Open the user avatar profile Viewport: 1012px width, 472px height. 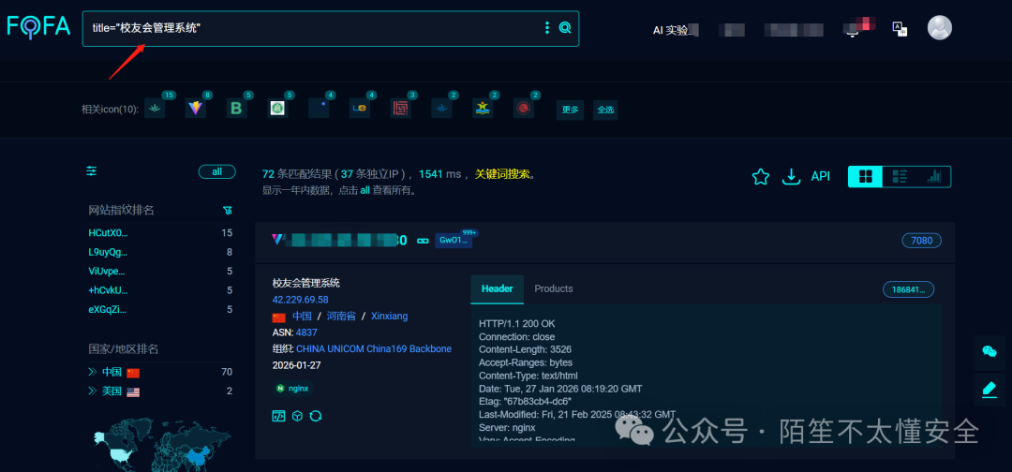point(940,28)
